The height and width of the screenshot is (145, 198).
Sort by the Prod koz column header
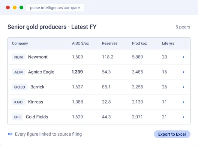tap(139, 43)
